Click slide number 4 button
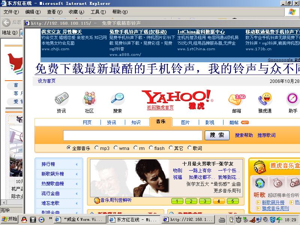Screen dimensions: 300x225 click(219, 201)
